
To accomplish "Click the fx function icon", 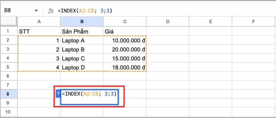I will click(51, 11).
